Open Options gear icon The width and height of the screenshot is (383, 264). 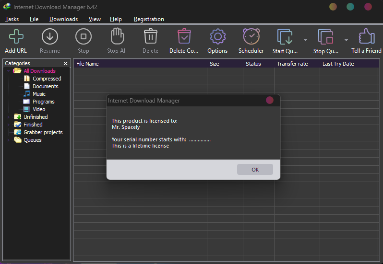[217, 36]
